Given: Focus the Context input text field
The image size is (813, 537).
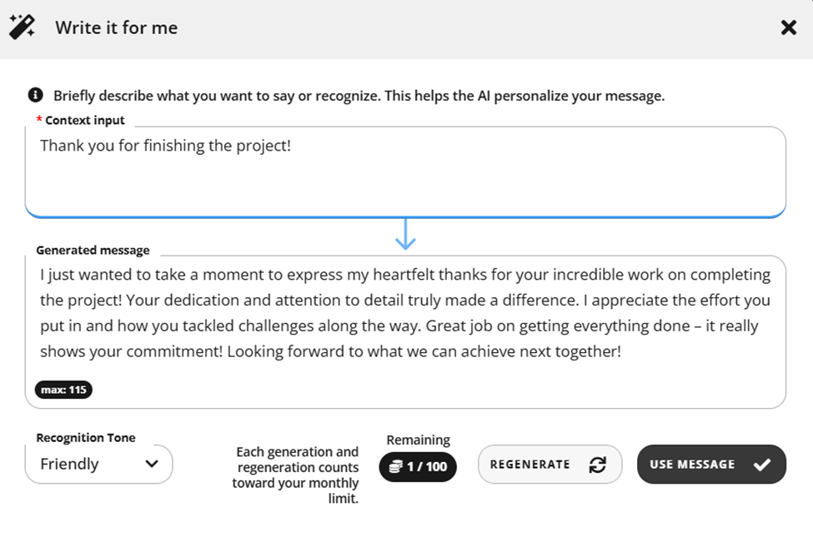Looking at the screenshot, I should (405, 172).
